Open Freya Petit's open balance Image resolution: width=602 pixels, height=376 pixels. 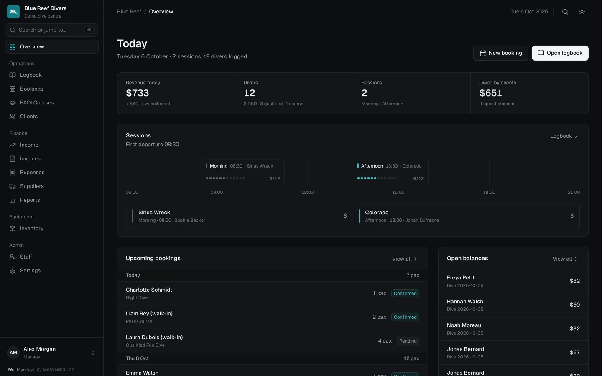point(513,281)
